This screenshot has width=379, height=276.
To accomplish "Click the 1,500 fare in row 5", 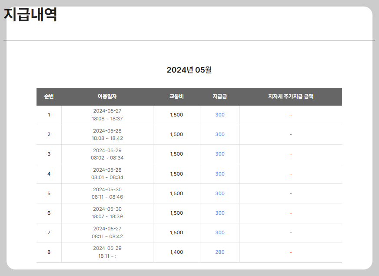I will click(x=176, y=193).
